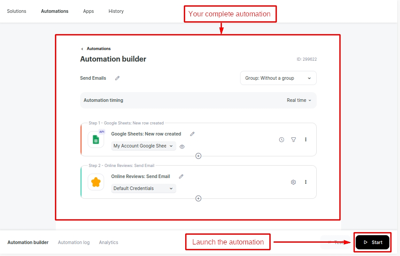Click the pencil icon beside Online Reviews: Send Email
This screenshot has height=256, width=400.
click(x=181, y=176)
